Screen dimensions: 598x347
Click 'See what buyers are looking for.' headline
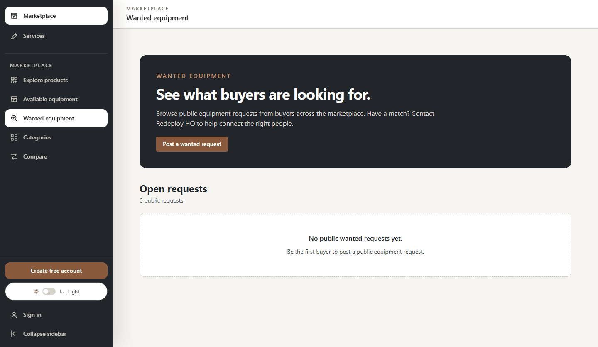click(263, 95)
